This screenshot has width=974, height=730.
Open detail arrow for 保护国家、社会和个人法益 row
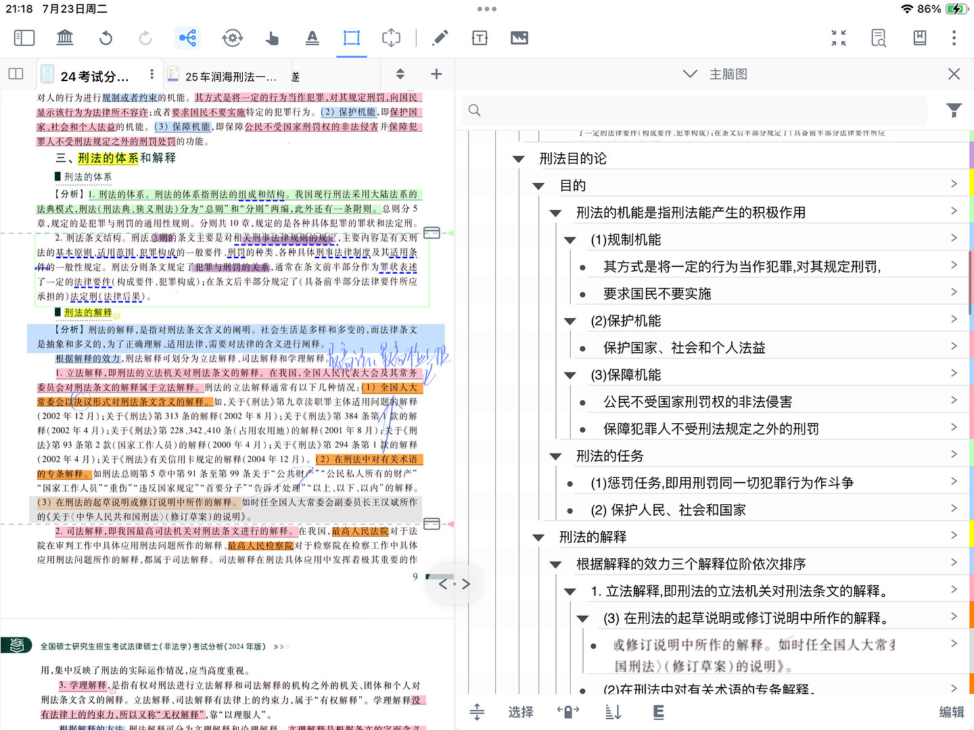click(954, 346)
